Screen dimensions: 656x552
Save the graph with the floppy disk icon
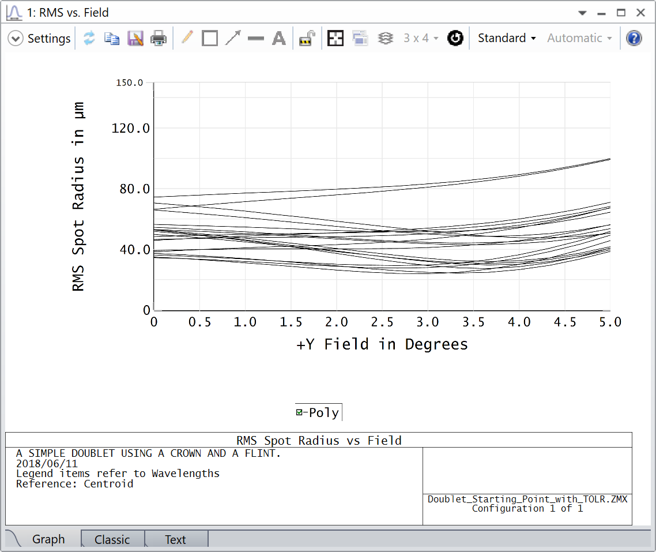135,39
